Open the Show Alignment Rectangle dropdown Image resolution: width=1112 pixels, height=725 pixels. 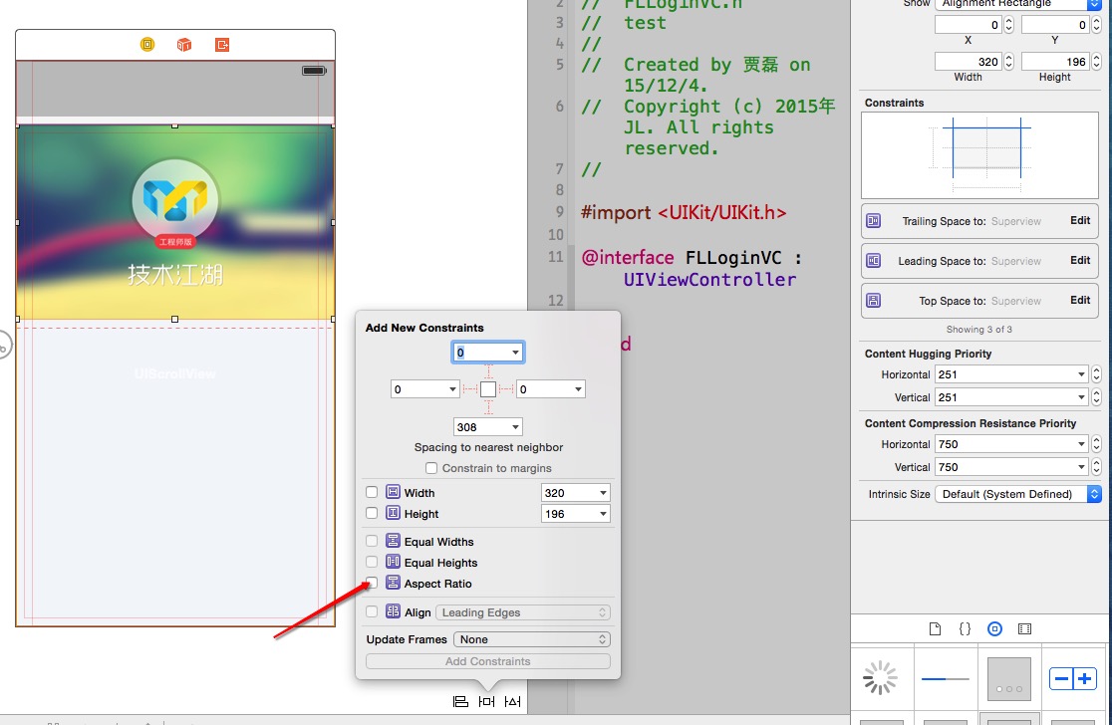tap(1019, 4)
